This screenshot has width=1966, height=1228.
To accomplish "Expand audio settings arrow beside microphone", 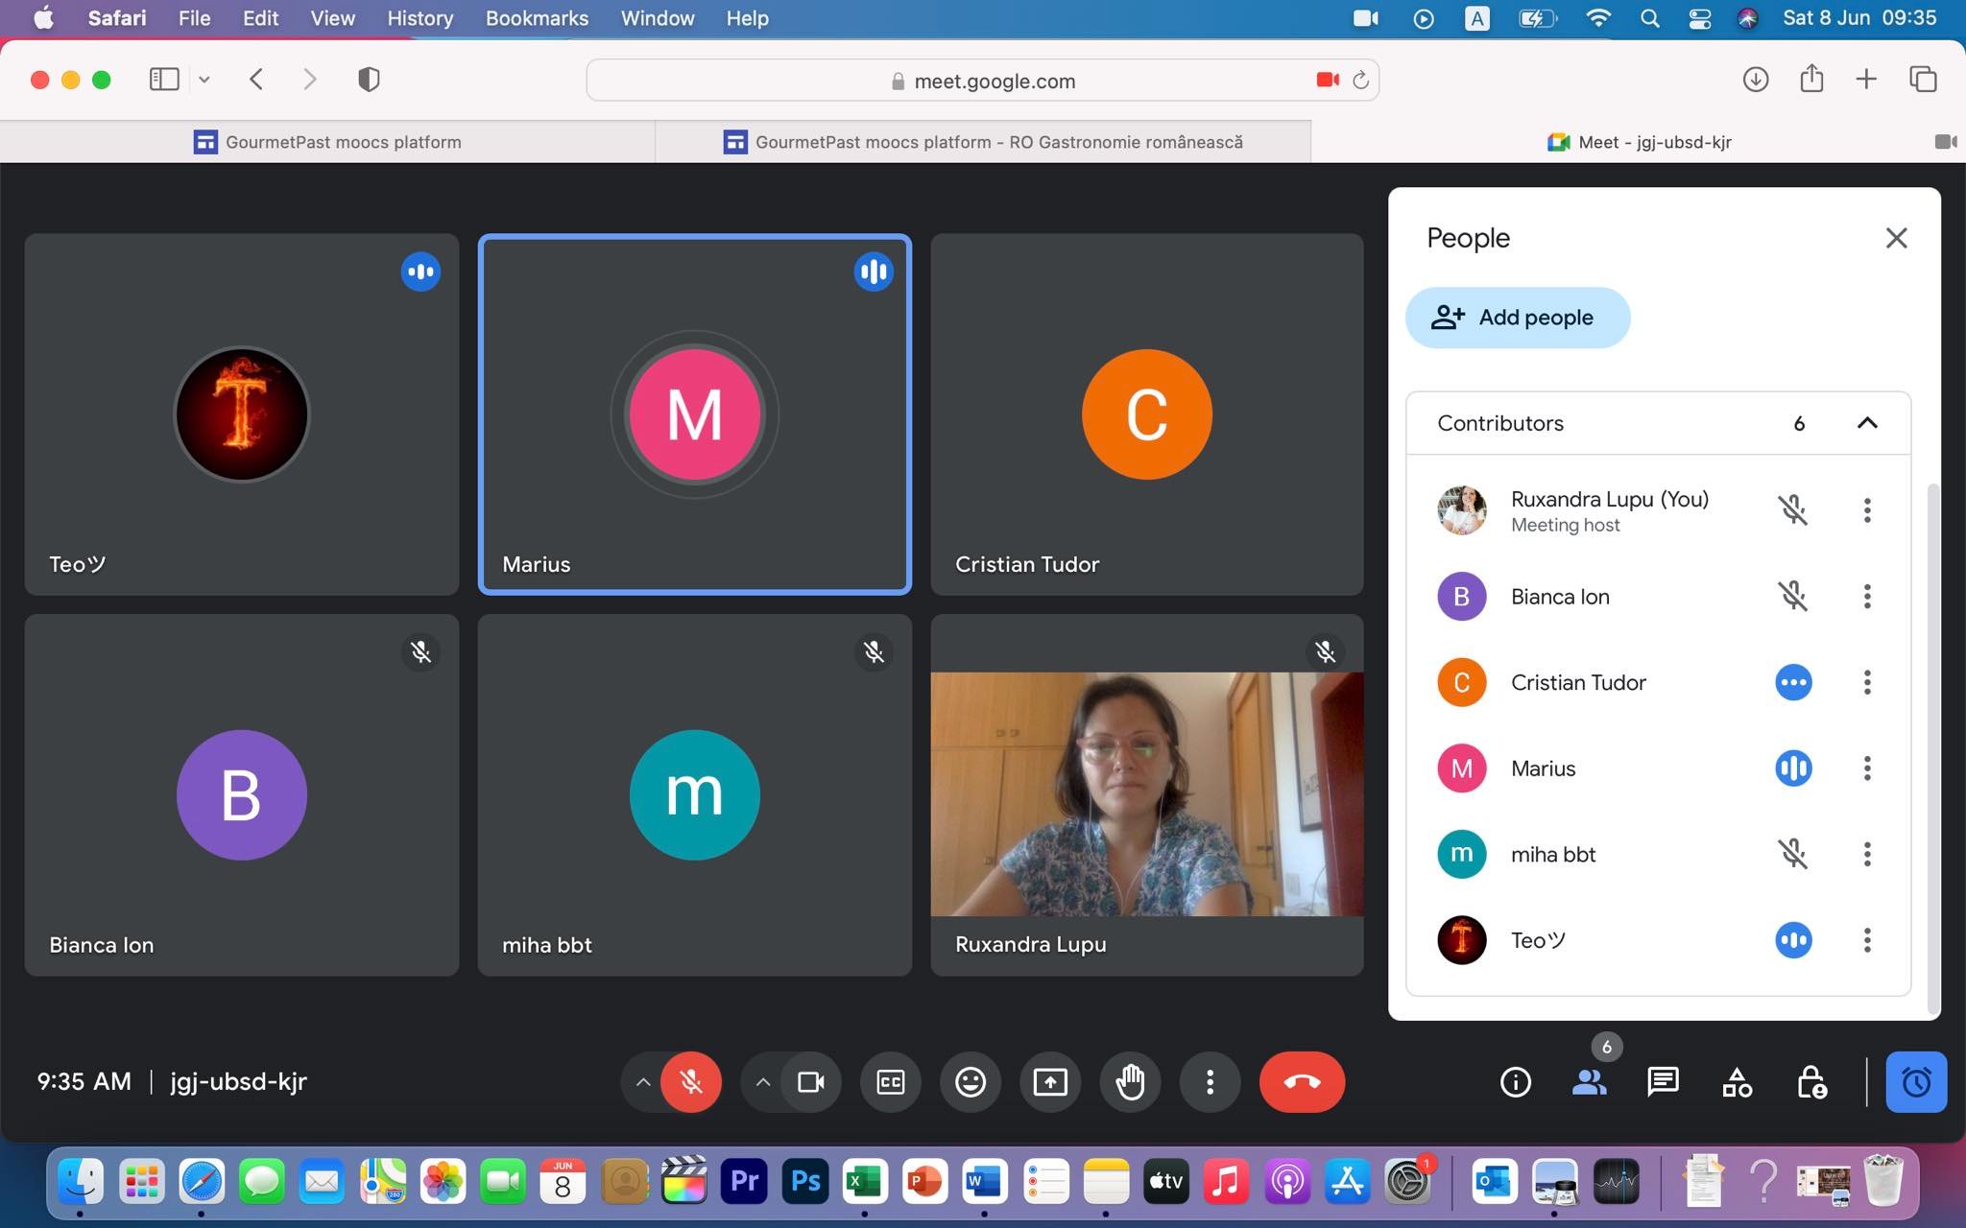I will pyautogui.click(x=643, y=1082).
